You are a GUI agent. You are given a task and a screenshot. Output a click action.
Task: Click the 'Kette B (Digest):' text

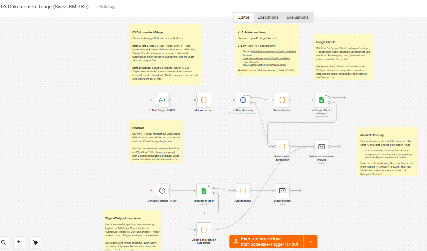click(143, 67)
